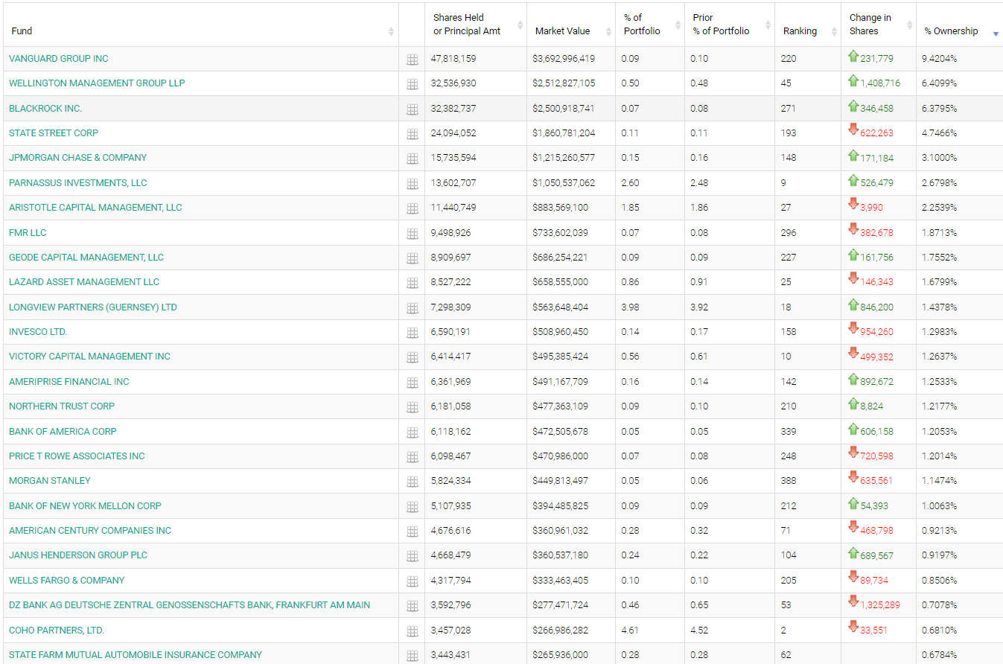1003x664 pixels.
Task: Open grid icon in Geode Capital row
Action: tap(412, 258)
